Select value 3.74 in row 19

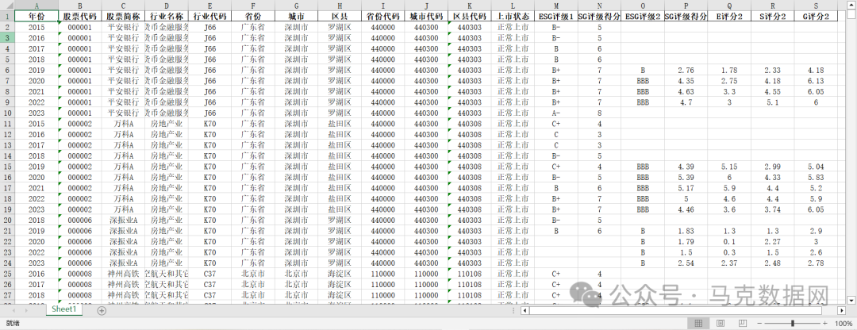(x=772, y=209)
